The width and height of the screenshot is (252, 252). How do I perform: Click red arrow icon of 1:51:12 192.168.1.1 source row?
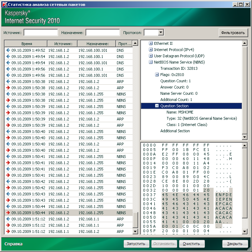(8, 232)
